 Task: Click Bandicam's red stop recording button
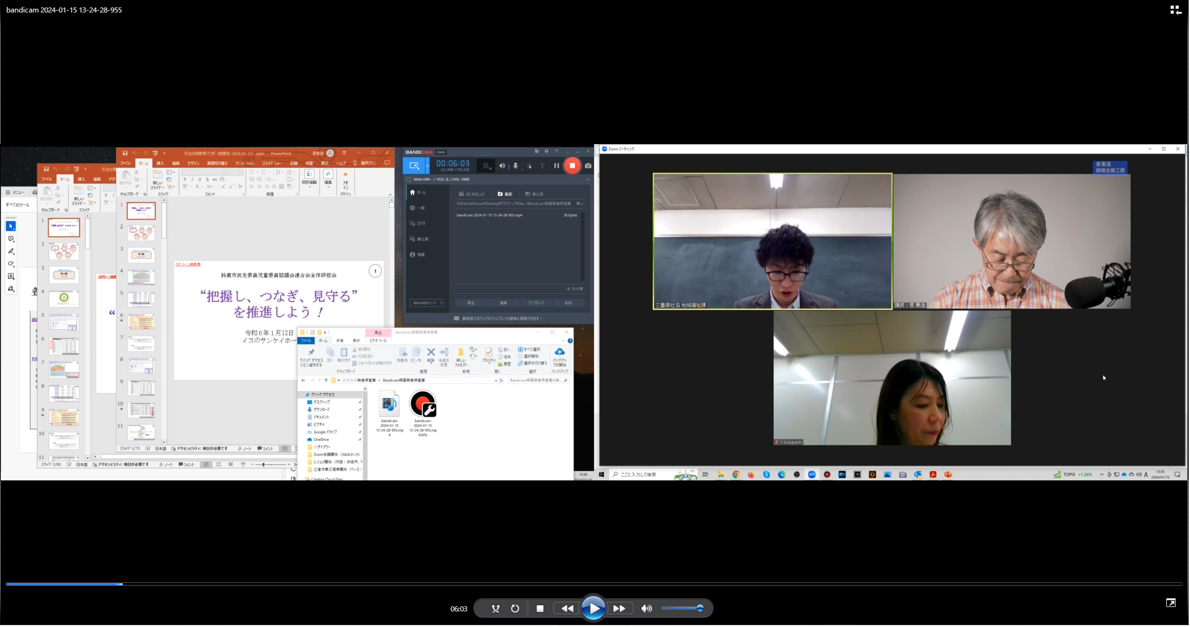coord(572,165)
